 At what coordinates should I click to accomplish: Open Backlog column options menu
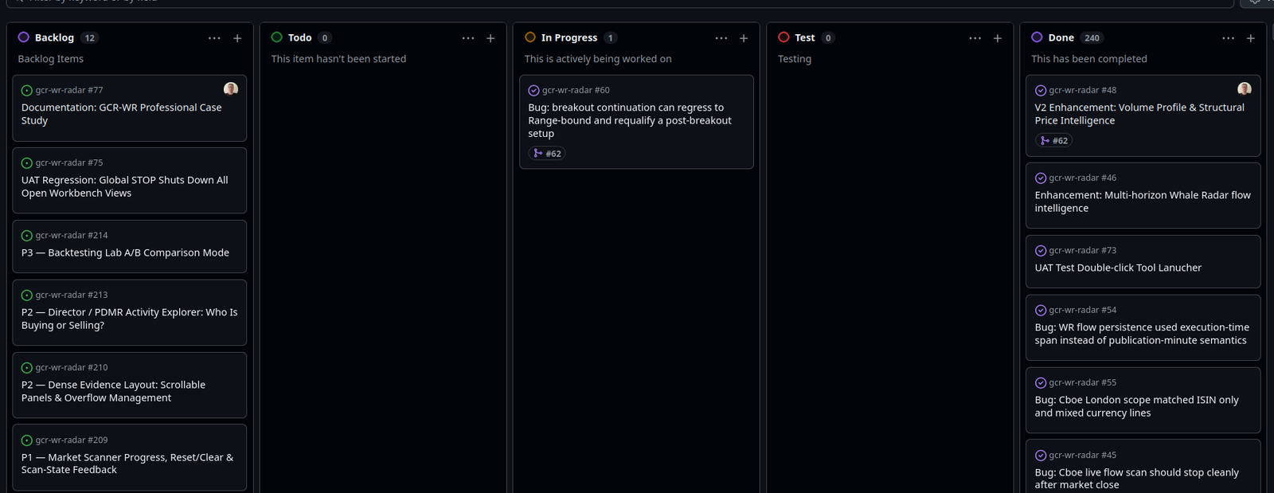(214, 38)
